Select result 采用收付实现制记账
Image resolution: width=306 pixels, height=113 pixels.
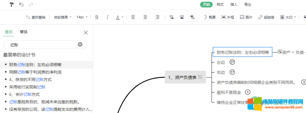[x=47, y=87]
